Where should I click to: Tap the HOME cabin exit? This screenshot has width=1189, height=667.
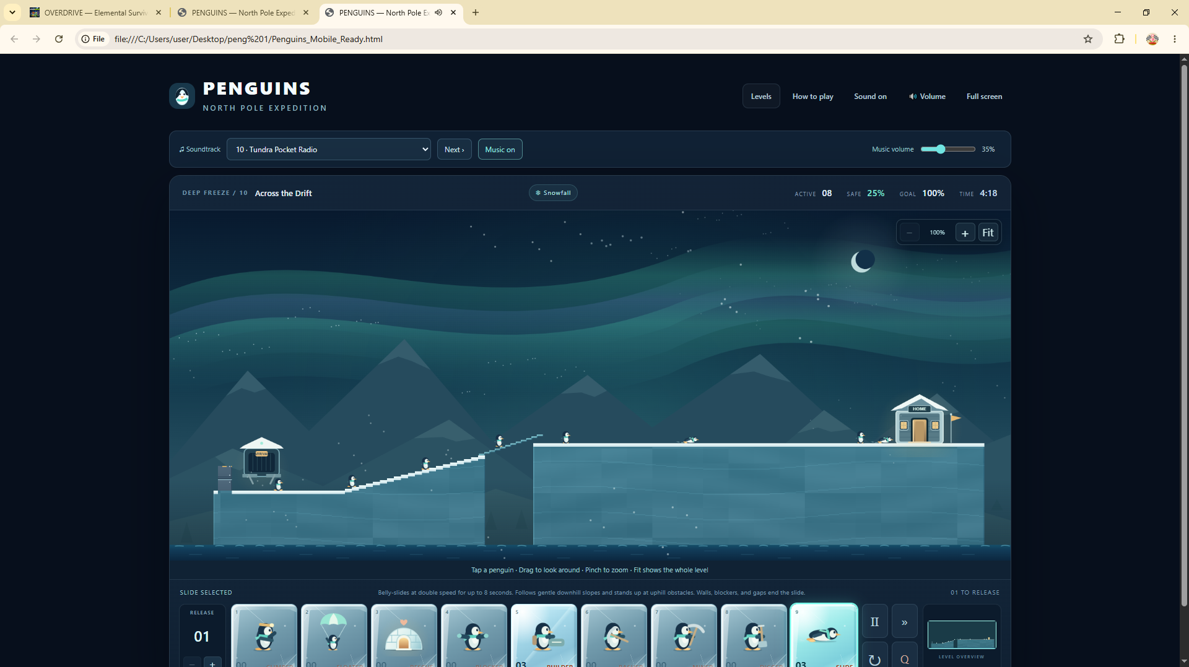(x=920, y=420)
